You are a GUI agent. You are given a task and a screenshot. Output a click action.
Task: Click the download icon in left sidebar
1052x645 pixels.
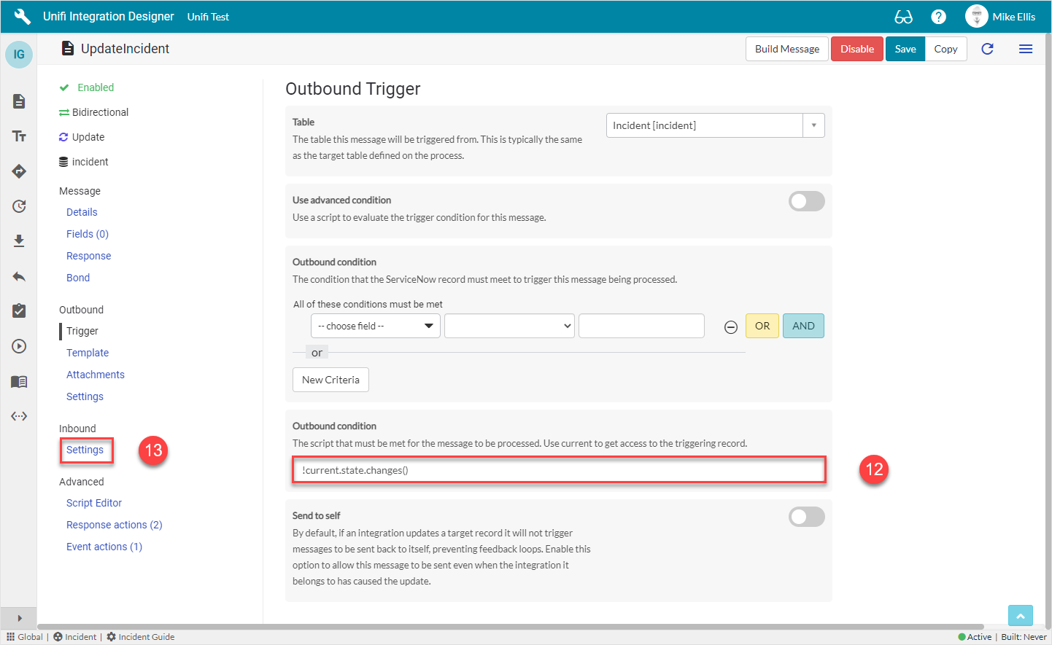[x=19, y=241]
